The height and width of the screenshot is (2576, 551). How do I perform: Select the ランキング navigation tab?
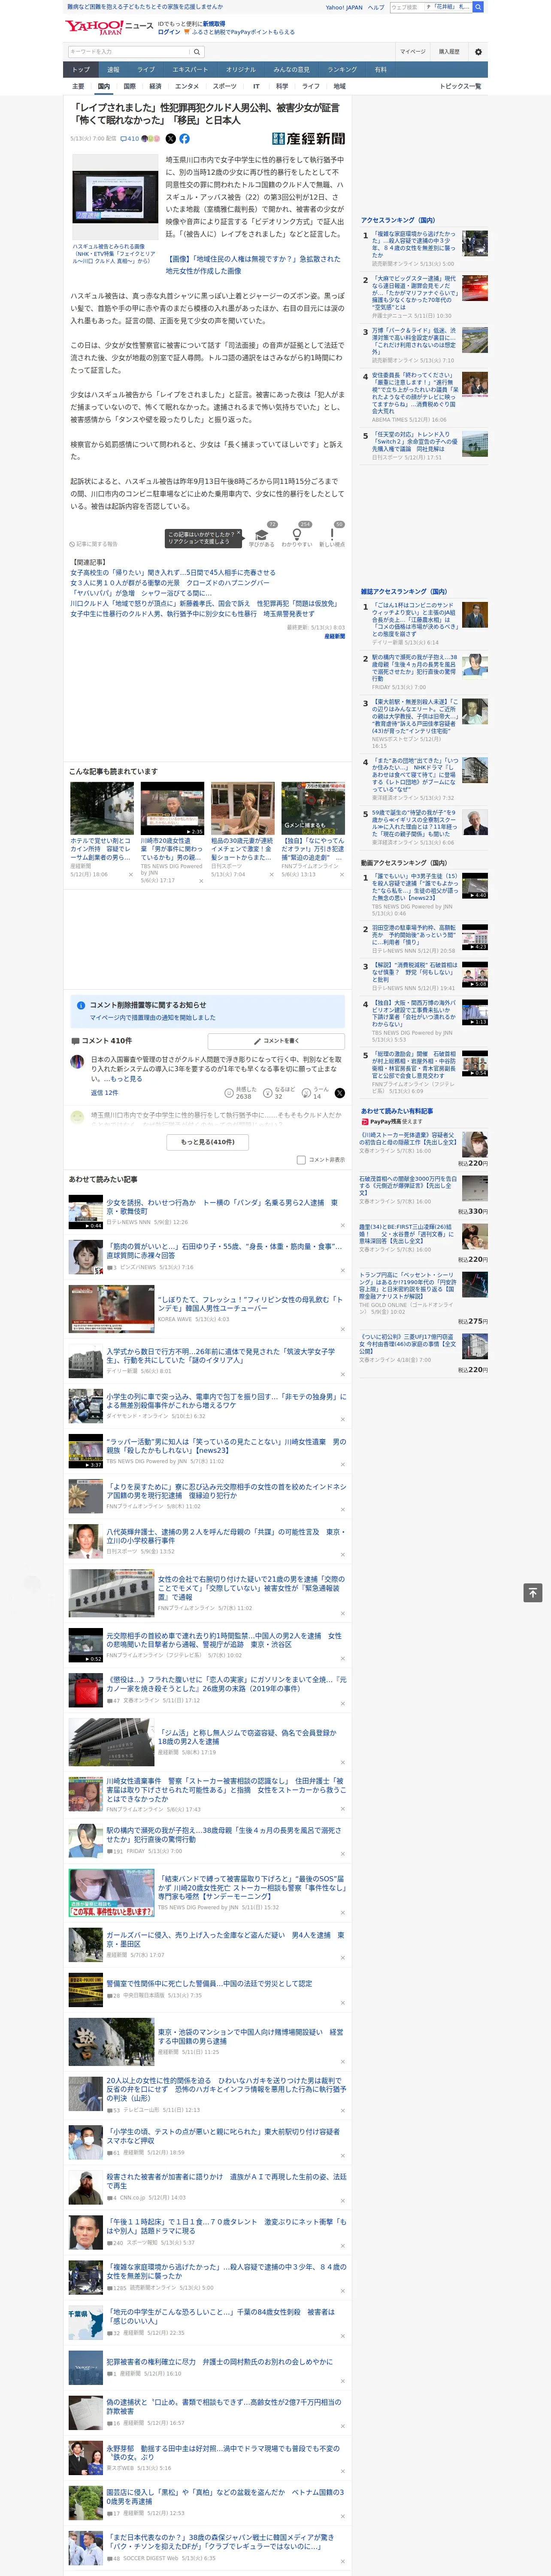coord(342,70)
